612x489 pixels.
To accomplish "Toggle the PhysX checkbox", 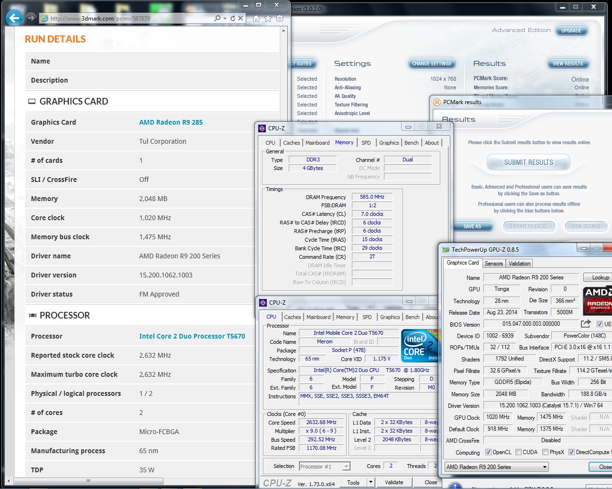I will (545, 452).
